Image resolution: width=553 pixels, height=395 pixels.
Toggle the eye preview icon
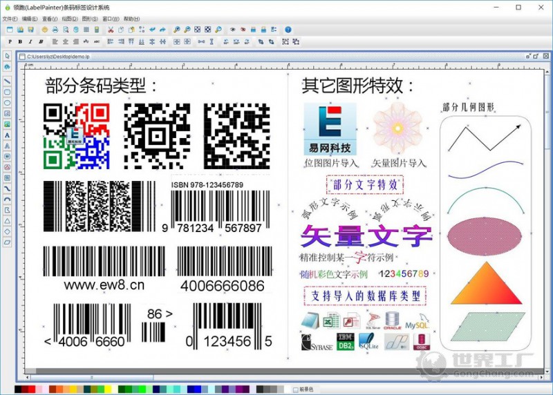(232, 30)
